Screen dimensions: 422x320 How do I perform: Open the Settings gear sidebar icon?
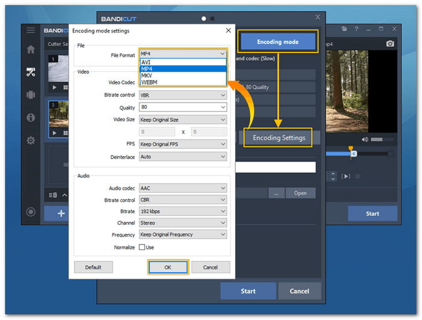(x=31, y=140)
